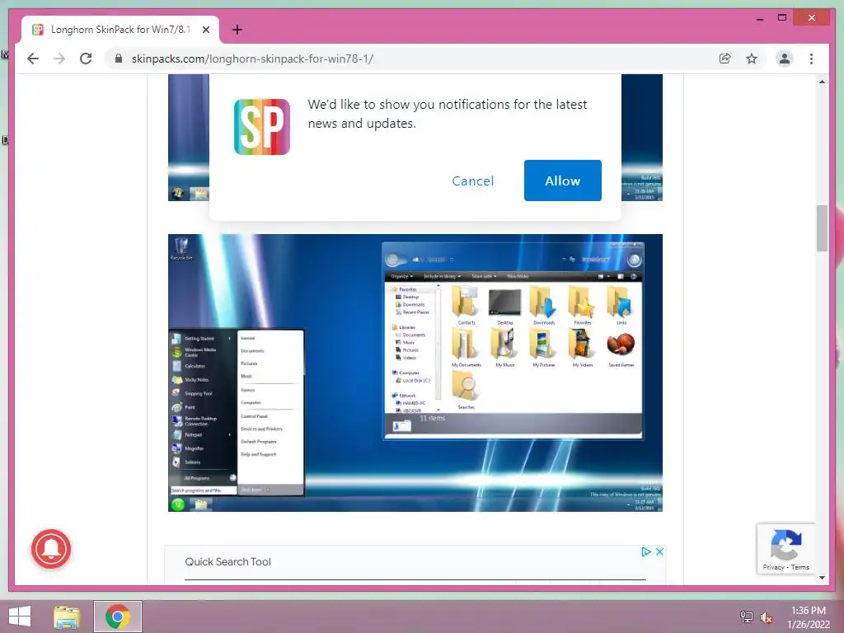Cancel the notification prompt
This screenshot has width=844, height=633.
(x=472, y=181)
